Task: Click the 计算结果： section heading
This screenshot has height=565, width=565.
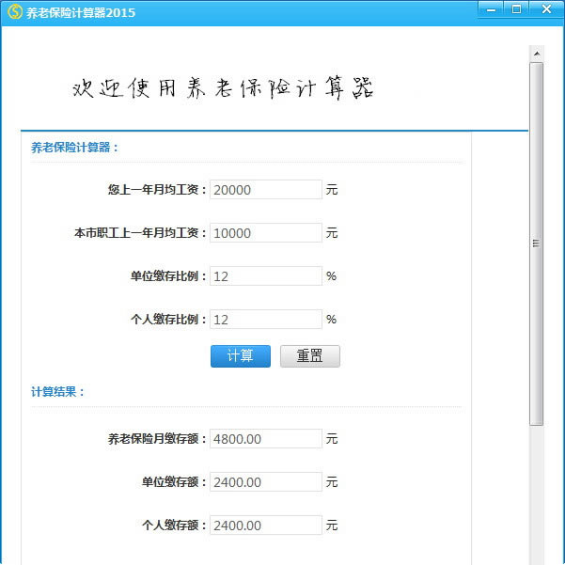Action: 58,392
